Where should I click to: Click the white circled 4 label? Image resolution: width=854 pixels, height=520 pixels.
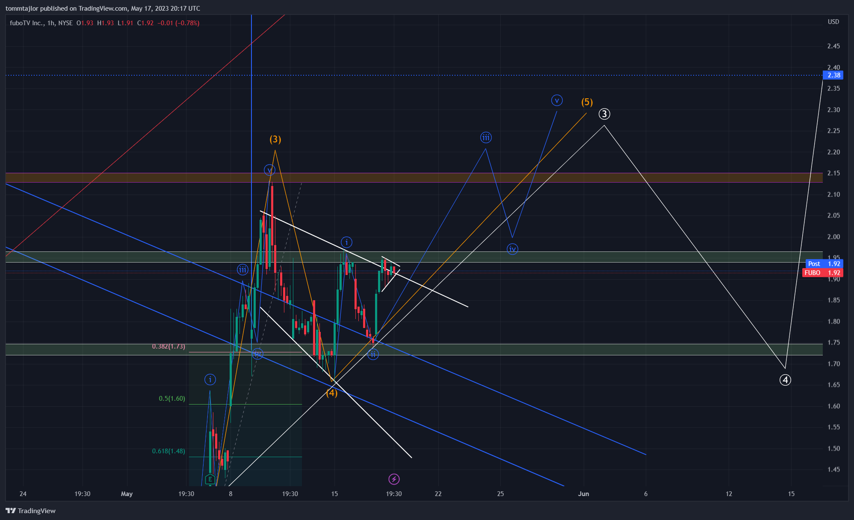pos(785,380)
